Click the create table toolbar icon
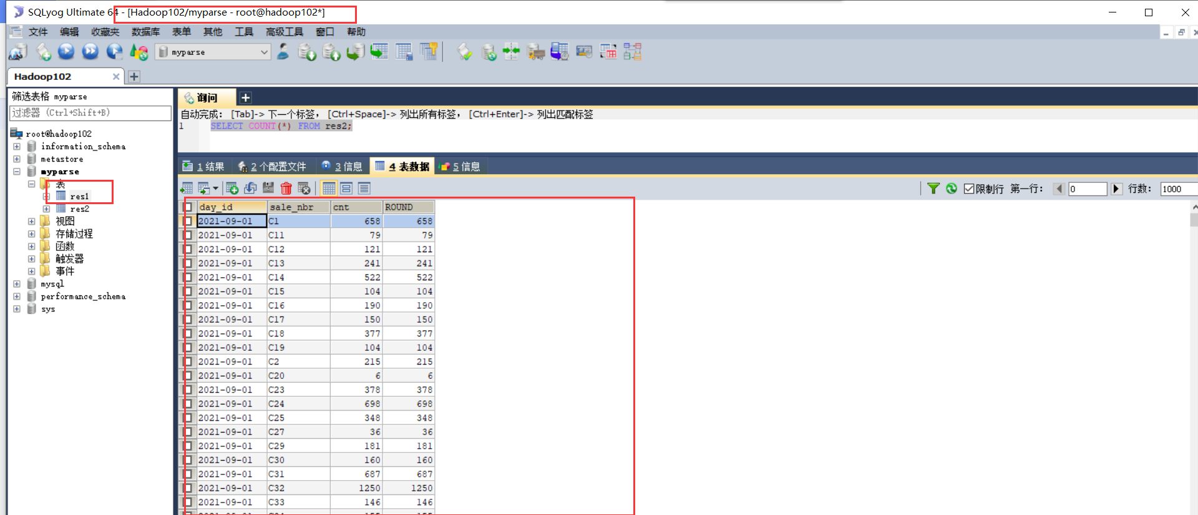 coord(404,52)
